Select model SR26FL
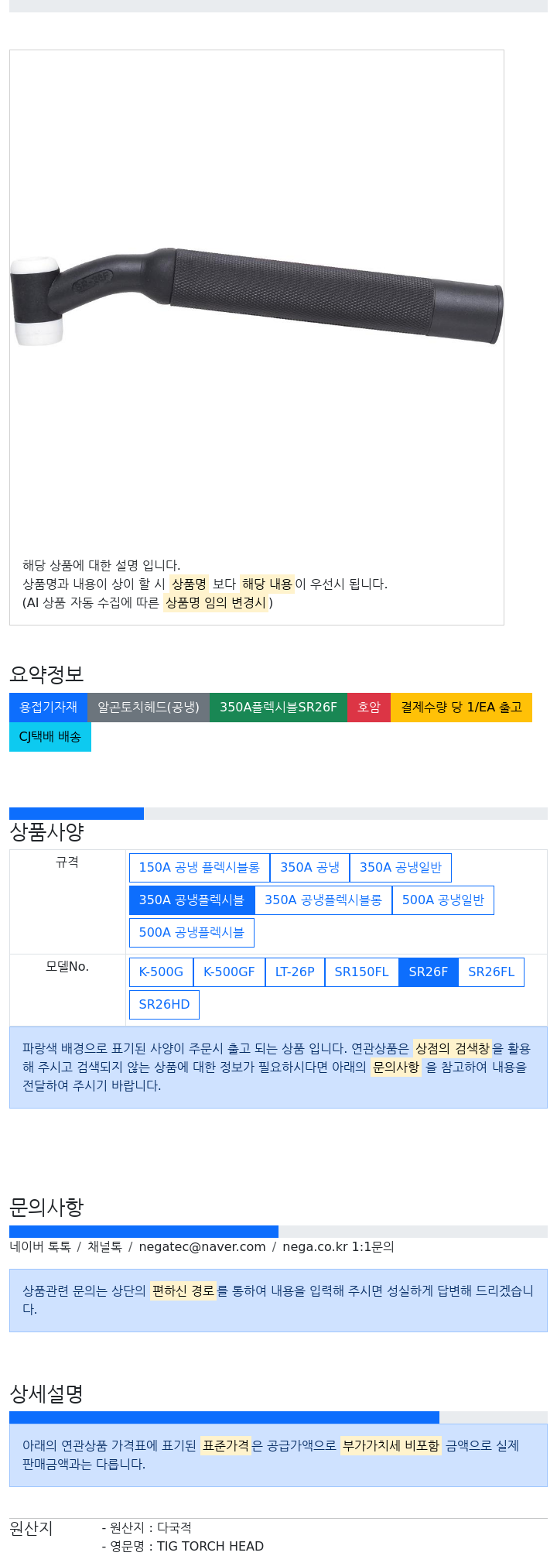This screenshot has width=557, height=1556. point(491,972)
